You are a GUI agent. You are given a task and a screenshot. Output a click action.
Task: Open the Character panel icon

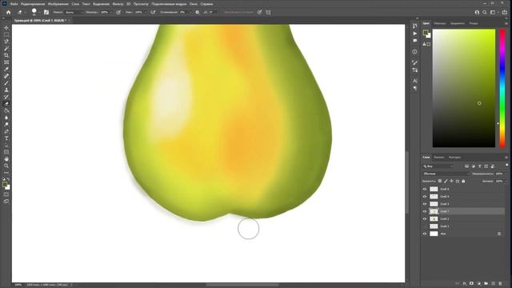414,80
